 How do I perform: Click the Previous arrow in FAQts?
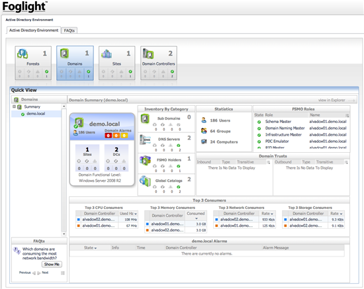(x=34, y=273)
